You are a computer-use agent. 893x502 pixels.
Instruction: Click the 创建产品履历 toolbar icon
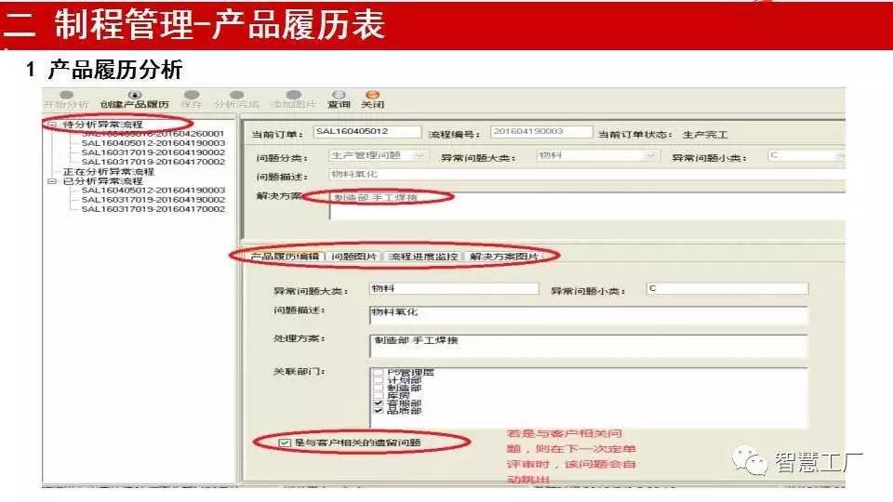[134, 95]
